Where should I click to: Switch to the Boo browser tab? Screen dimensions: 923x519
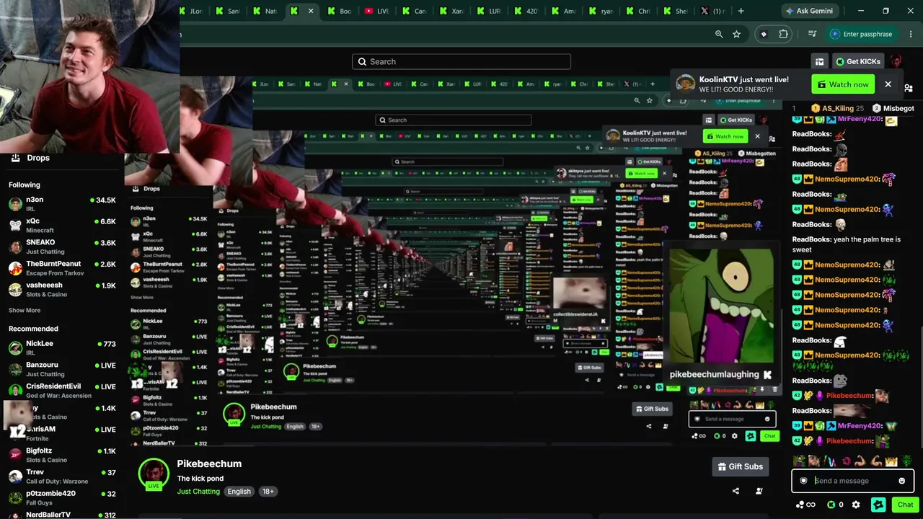tap(339, 11)
